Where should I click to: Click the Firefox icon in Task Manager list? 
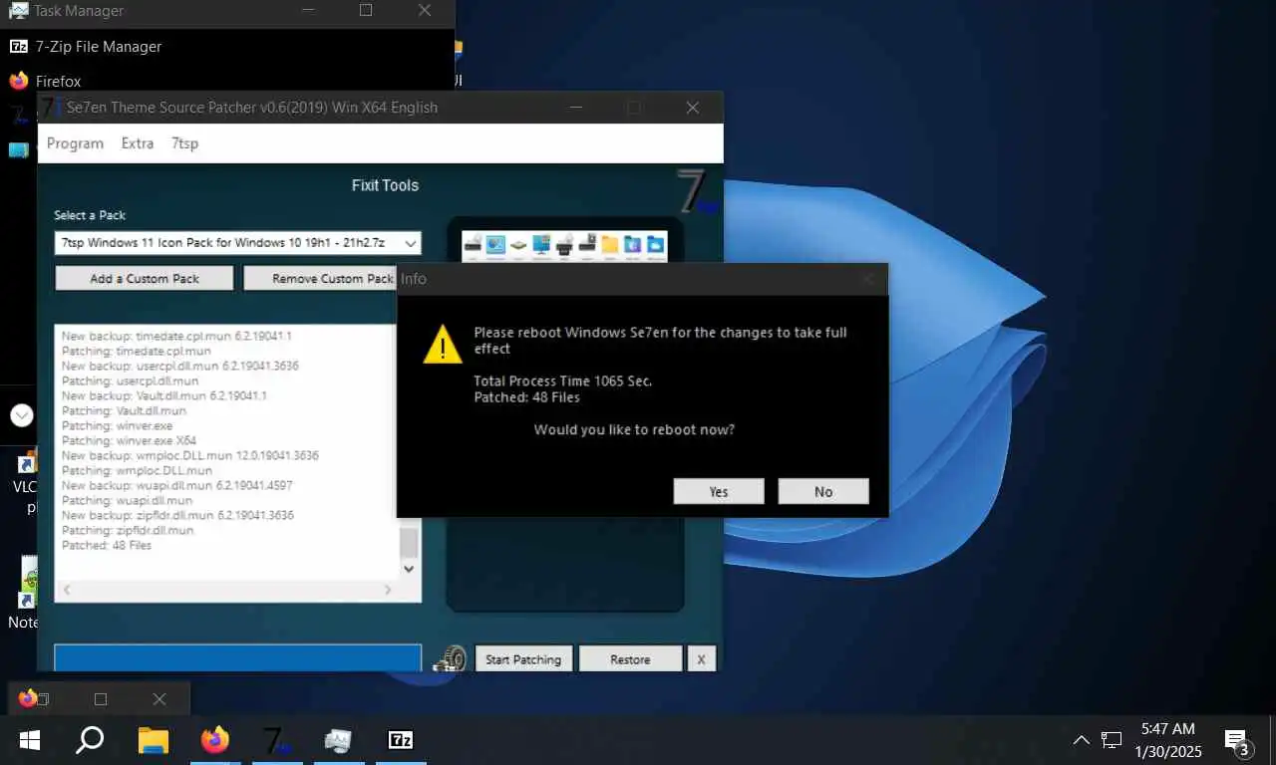[x=18, y=81]
